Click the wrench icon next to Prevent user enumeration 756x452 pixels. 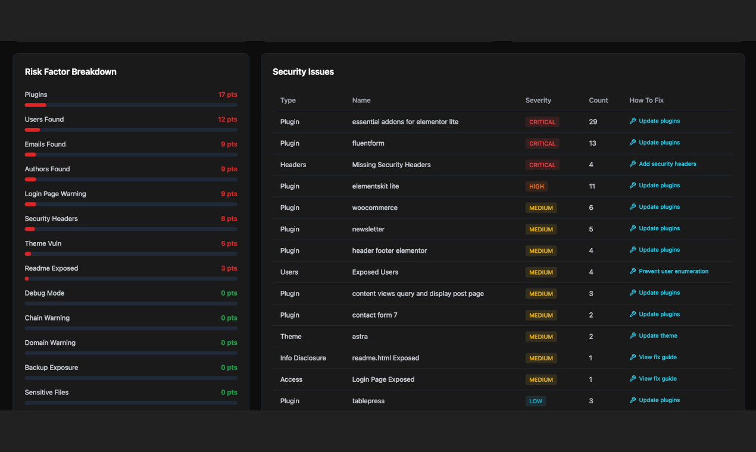pos(632,271)
